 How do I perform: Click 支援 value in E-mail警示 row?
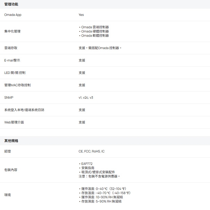[x=82, y=60]
